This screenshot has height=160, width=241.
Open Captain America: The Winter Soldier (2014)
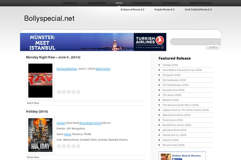pyautogui.click(x=186, y=110)
